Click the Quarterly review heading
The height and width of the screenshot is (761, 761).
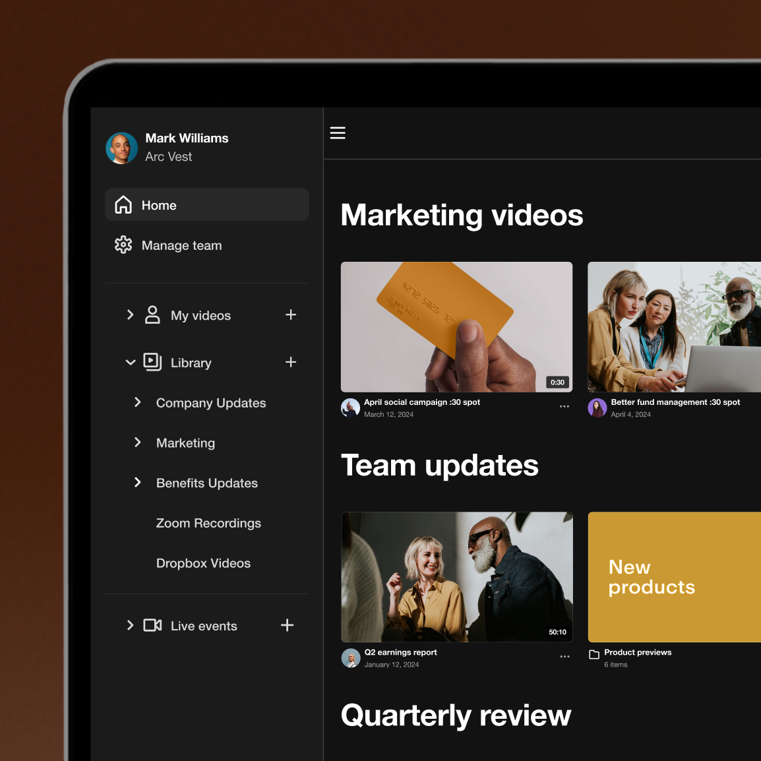pos(456,715)
